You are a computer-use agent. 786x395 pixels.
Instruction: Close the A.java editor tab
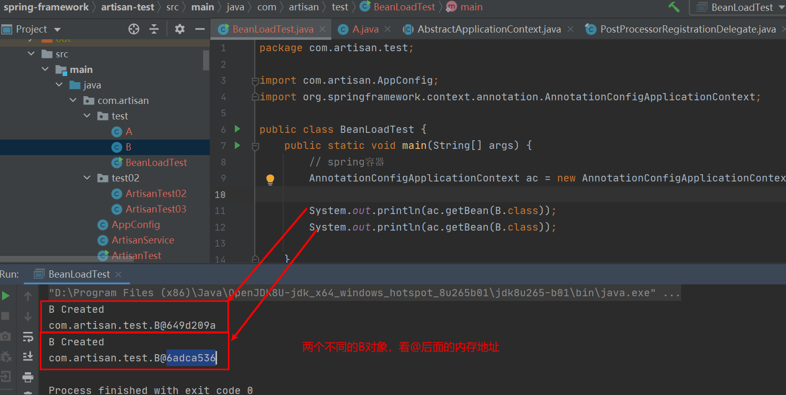click(388, 29)
